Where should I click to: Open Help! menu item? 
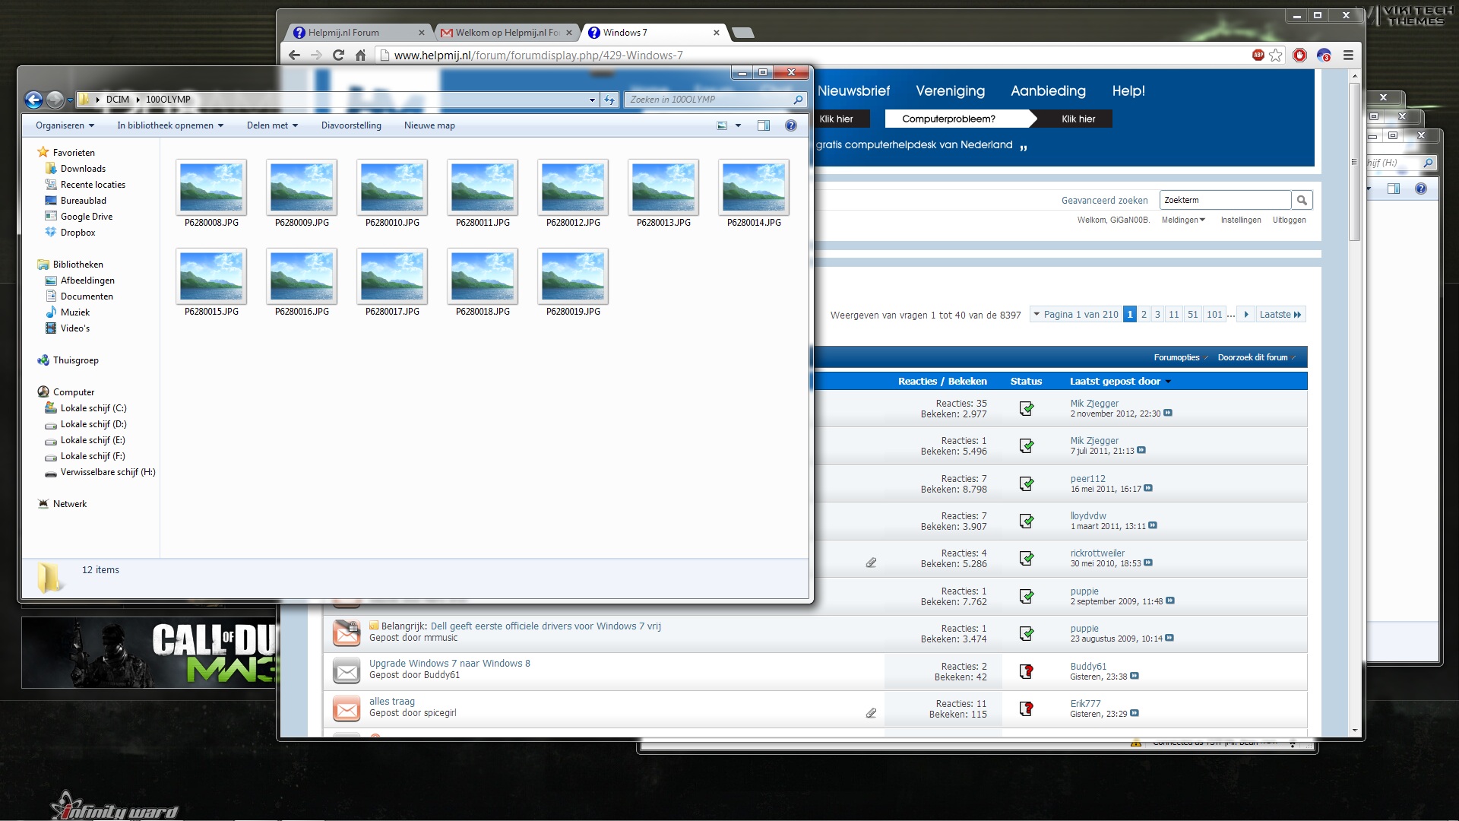pyautogui.click(x=1128, y=90)
